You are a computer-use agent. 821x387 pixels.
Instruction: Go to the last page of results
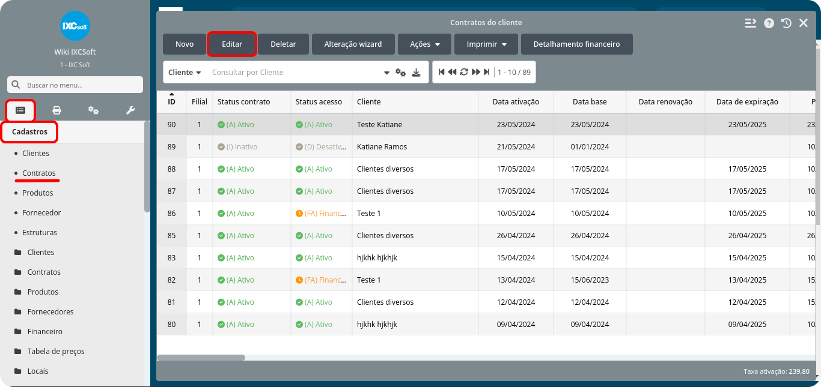click(487, 72)
